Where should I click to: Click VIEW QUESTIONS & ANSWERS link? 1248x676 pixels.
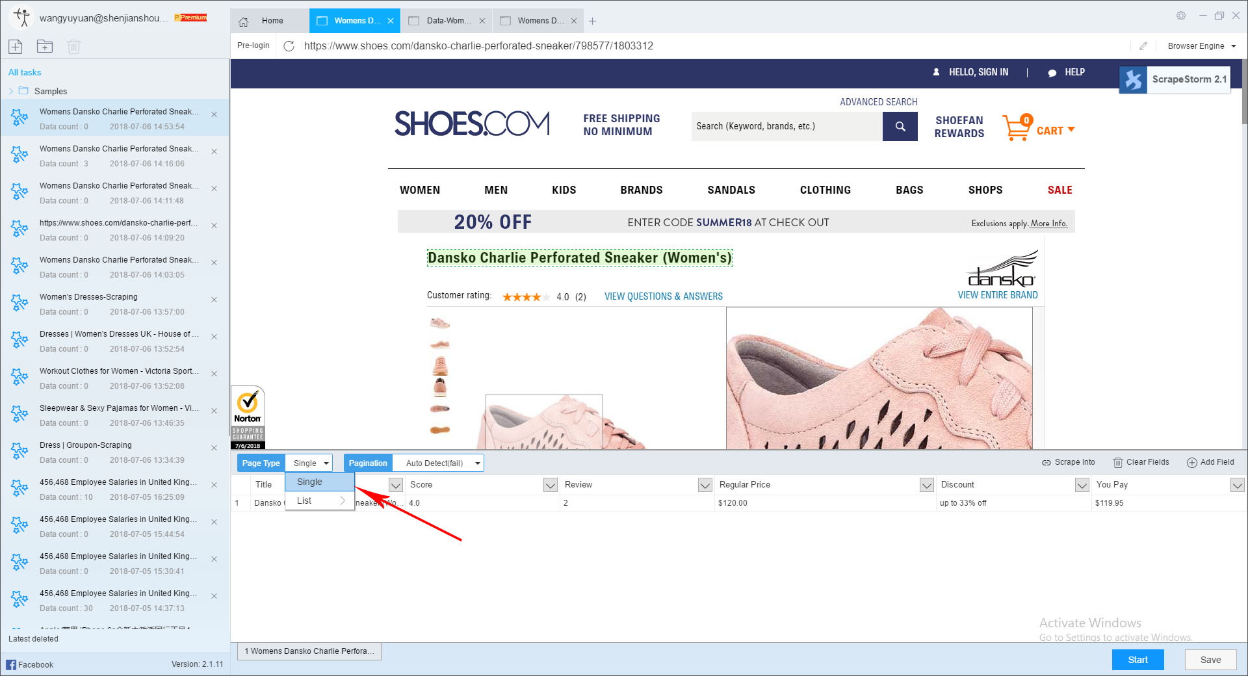664,296
